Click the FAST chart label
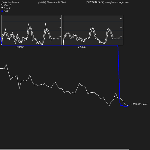This screenshot has width=150, height=150. pos(20,47)
